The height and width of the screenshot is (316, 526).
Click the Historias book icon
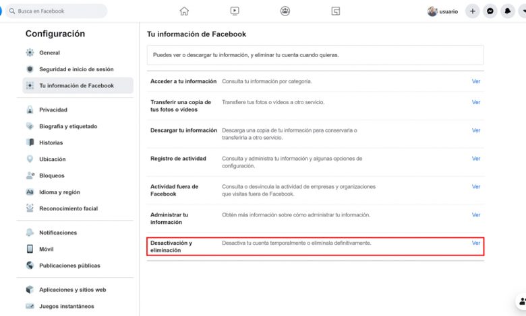[x=30, y=143]
